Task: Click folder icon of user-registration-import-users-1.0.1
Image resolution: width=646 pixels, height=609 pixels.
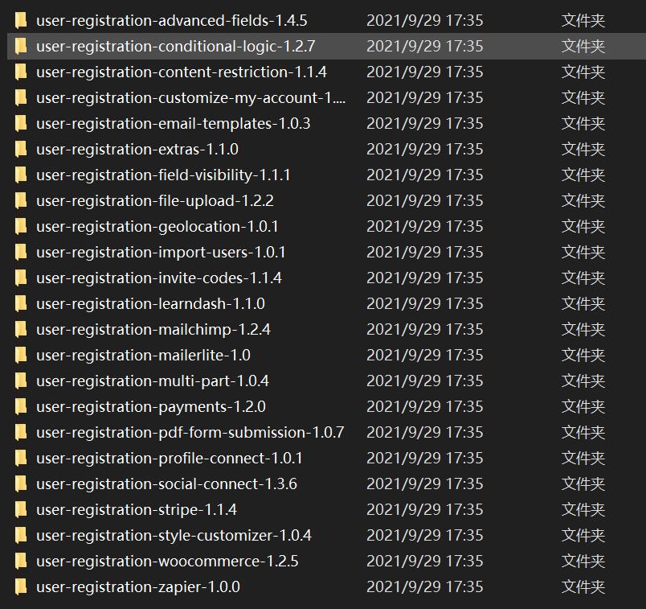Action: 21,252
